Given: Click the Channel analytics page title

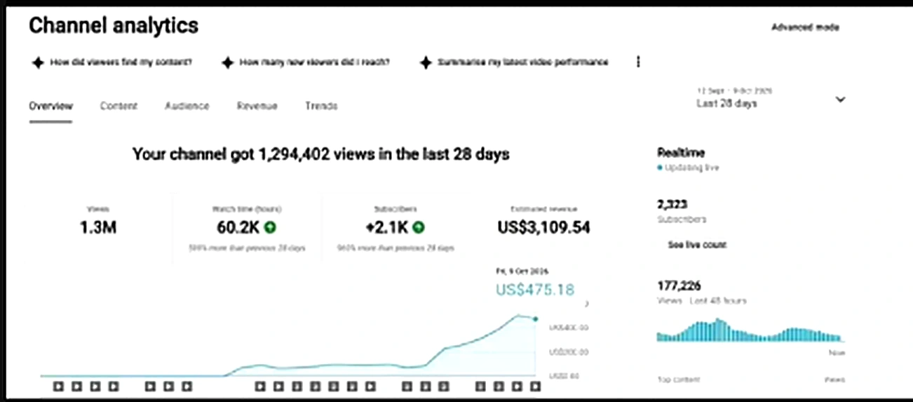Looking at the screenshot, I should 114,26.
